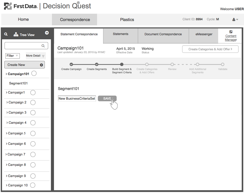Screen dimensions: 244x193
Task: Select the Create Categories & Add Offers step
Action: (147, 64)
